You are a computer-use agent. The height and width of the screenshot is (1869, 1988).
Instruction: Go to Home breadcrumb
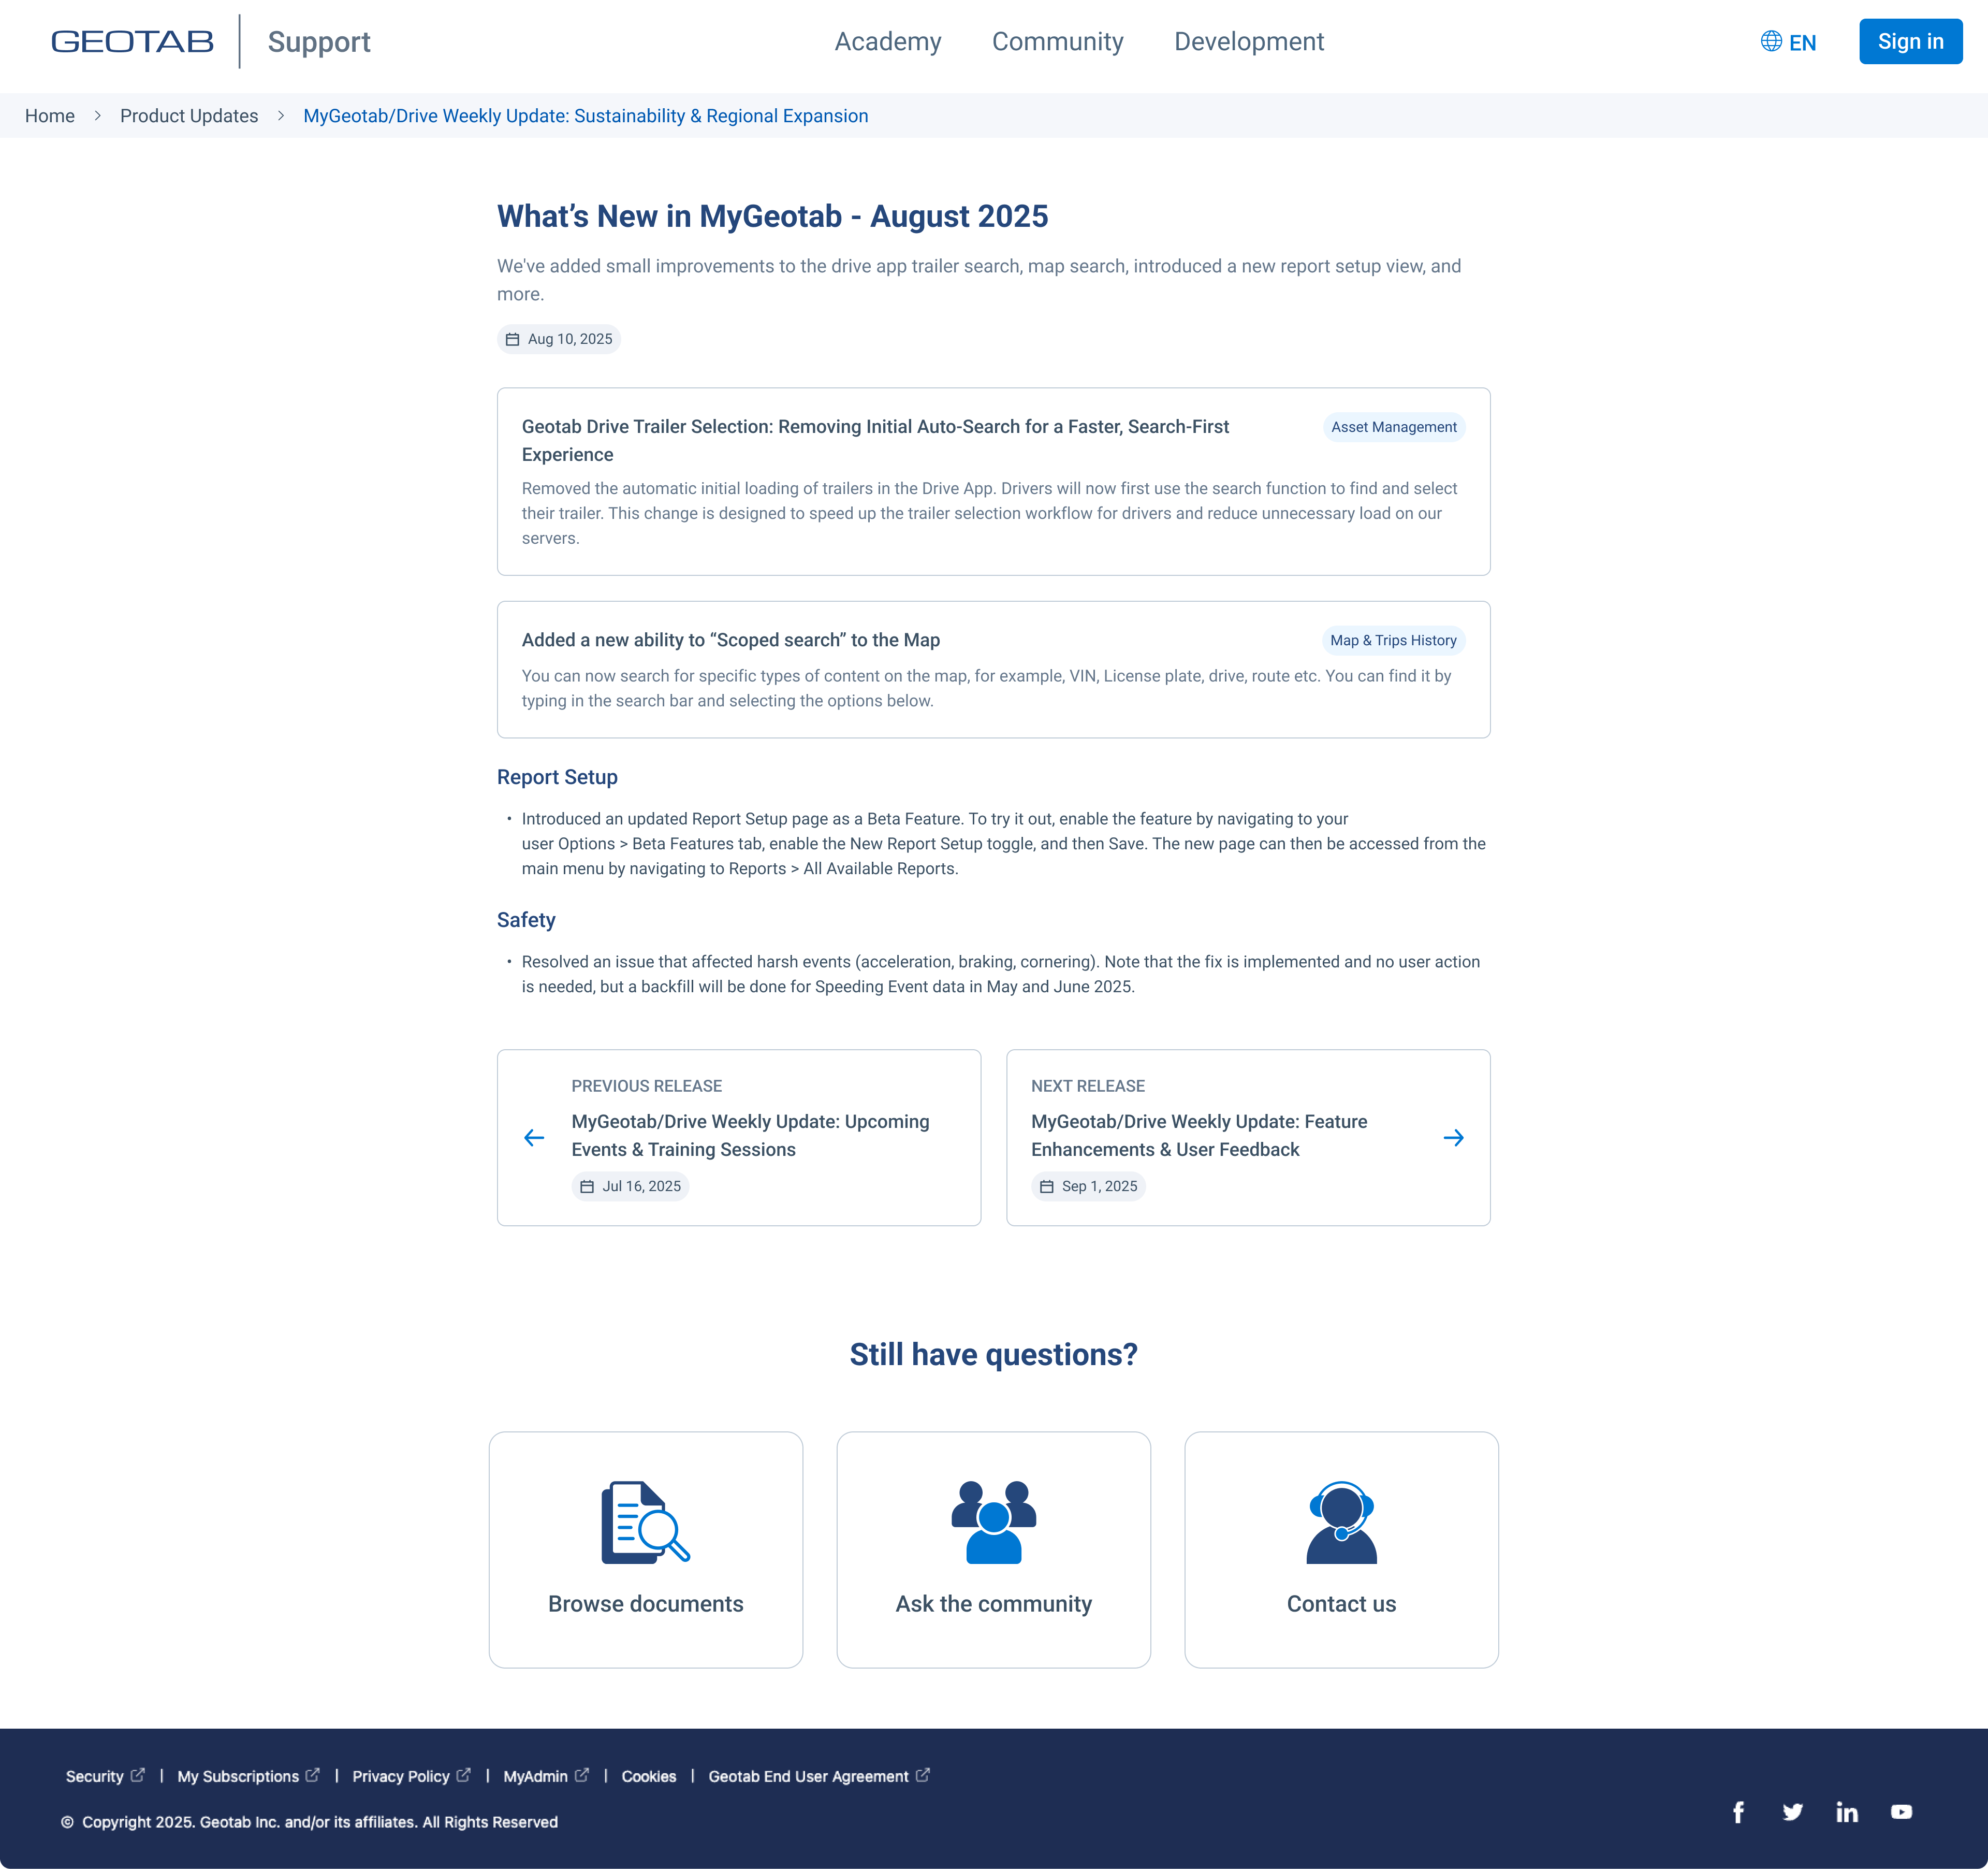coord(50,116)
